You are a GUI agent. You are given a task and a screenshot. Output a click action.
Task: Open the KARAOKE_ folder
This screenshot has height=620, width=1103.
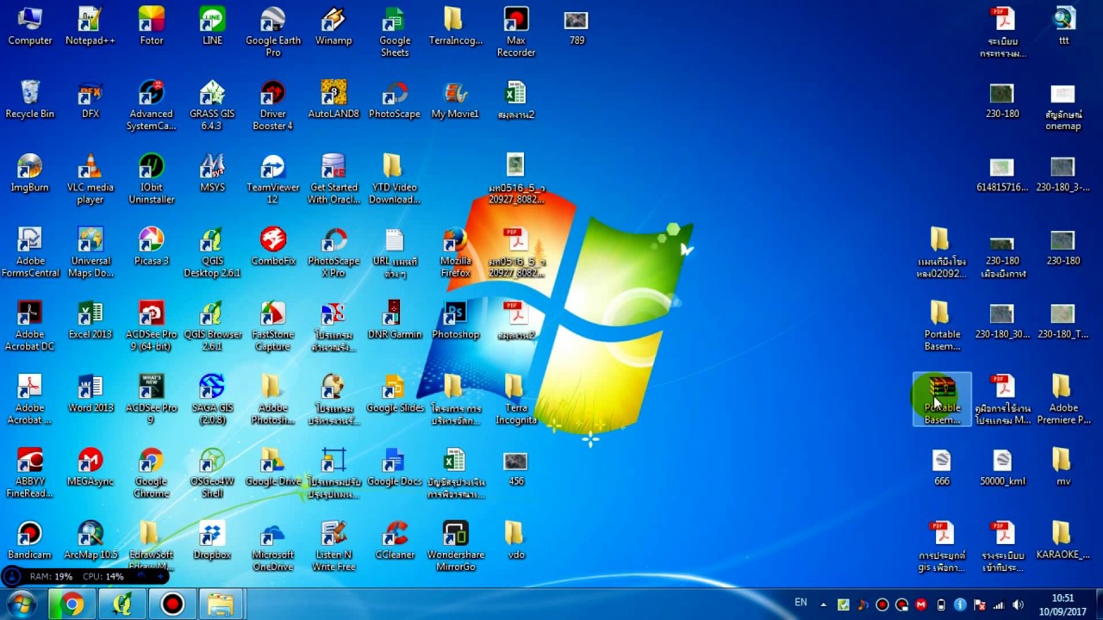click(x=1062, y=540)
